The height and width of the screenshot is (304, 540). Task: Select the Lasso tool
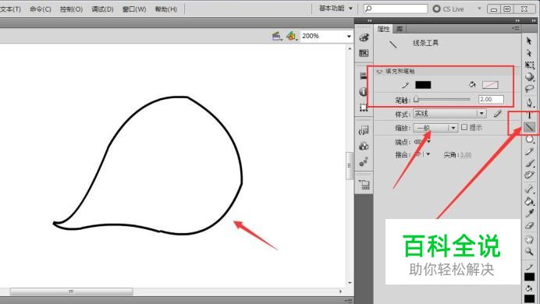pos(529,89)
